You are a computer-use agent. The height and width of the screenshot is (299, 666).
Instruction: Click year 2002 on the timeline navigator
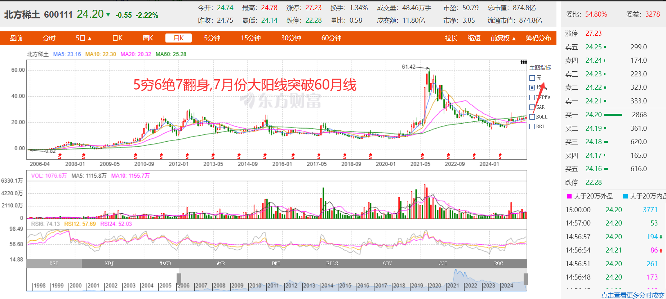[x=111, y=286]
